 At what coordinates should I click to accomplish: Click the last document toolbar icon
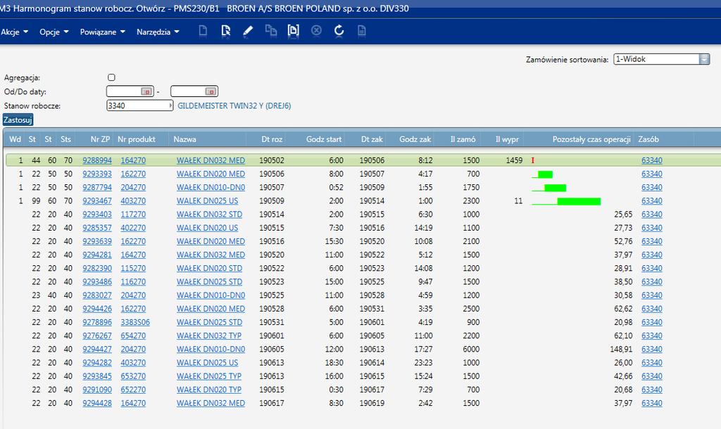[362, 31]
